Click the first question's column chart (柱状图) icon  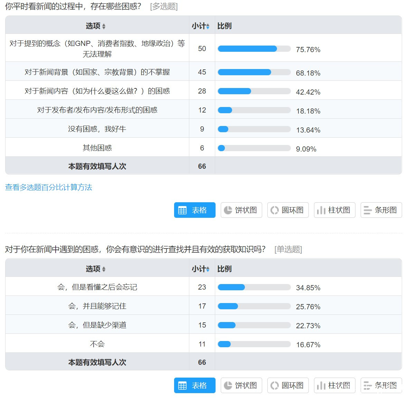pos(321,210)
